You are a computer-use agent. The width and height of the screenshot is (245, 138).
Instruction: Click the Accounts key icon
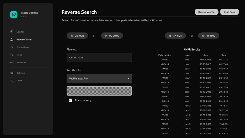12,62
